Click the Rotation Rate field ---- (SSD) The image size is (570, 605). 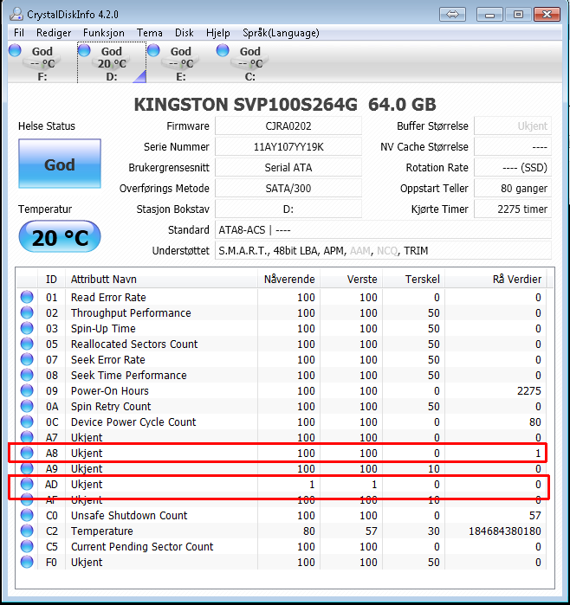point(513,167)
